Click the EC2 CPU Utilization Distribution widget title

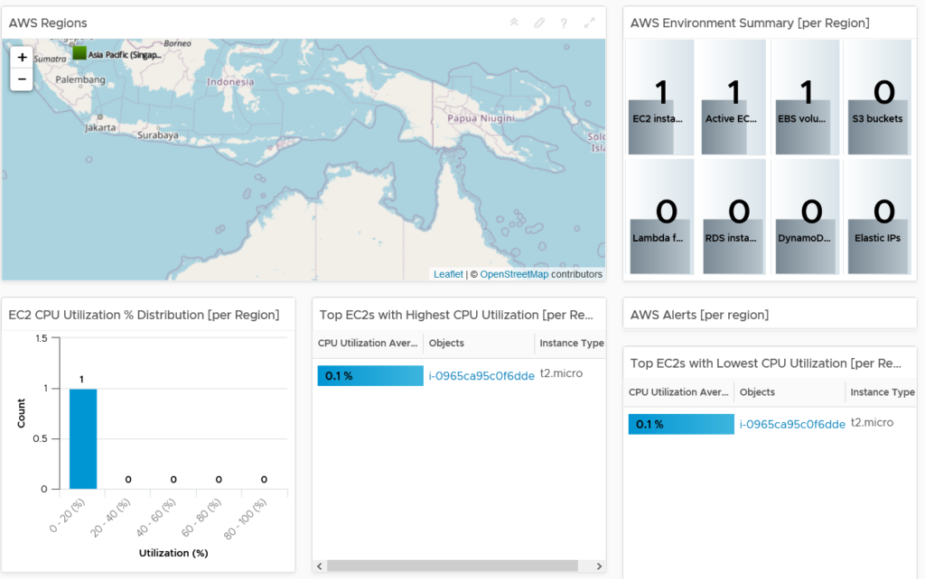(x=144, y=315)
